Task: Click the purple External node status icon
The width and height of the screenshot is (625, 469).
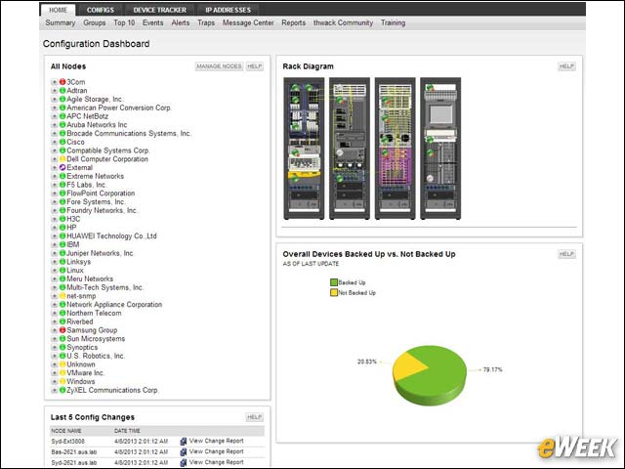Action: point(62,167)
